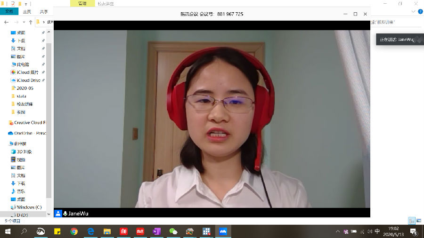Image resolution: width=424 pixels, height=238 pixels.
Task: Expand the hidden system tray icons
Action: point(337,231)
